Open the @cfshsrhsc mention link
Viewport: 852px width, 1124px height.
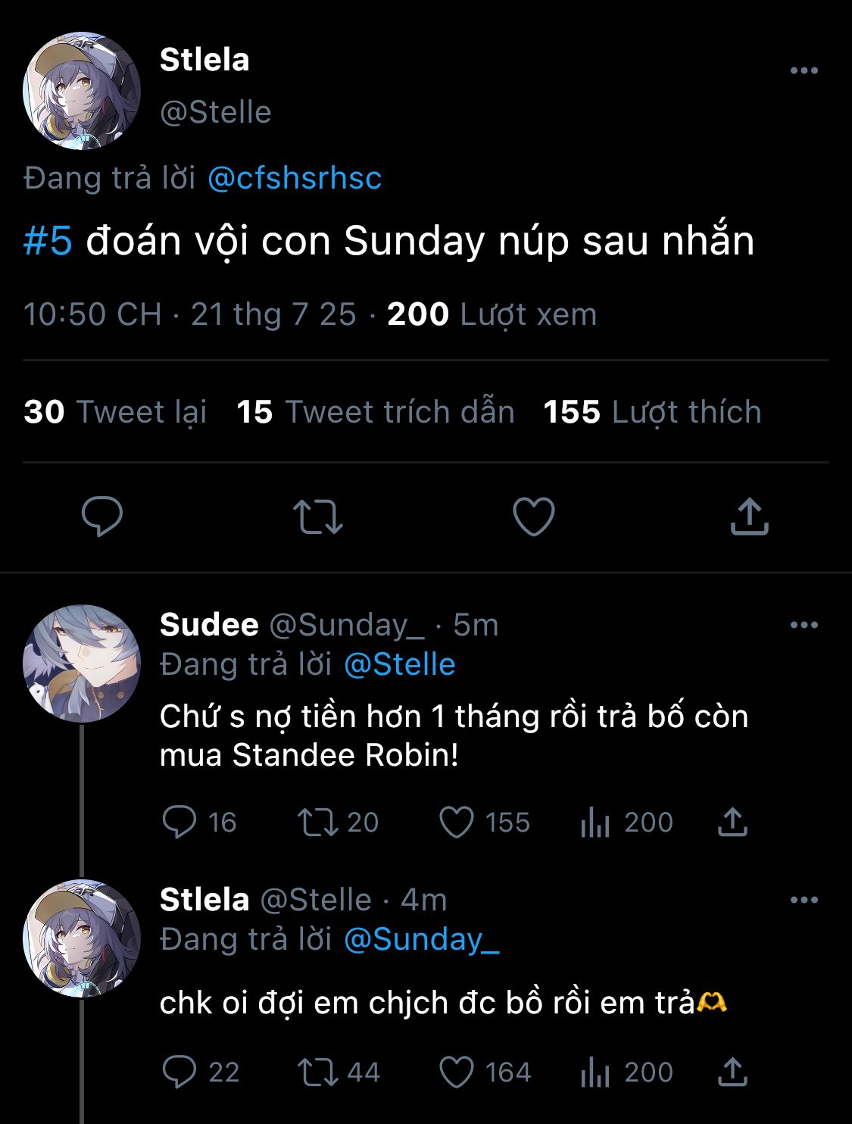coord(294,178)
